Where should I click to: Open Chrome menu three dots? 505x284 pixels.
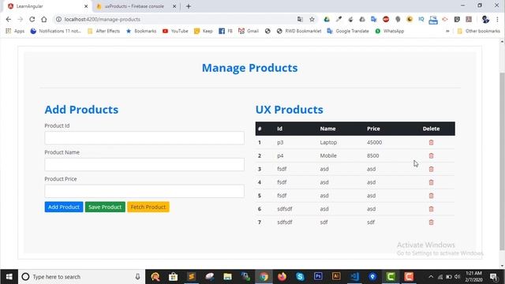tap(497, 19)
